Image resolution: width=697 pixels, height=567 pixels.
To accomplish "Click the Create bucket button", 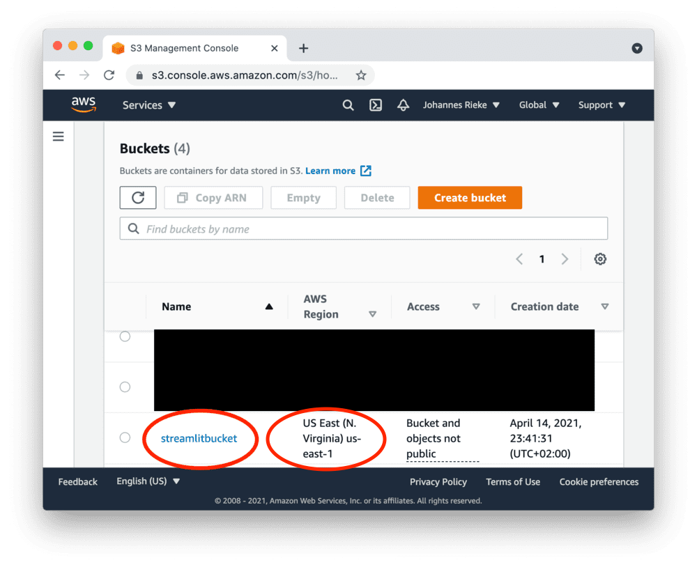I will tap(469, 197).
